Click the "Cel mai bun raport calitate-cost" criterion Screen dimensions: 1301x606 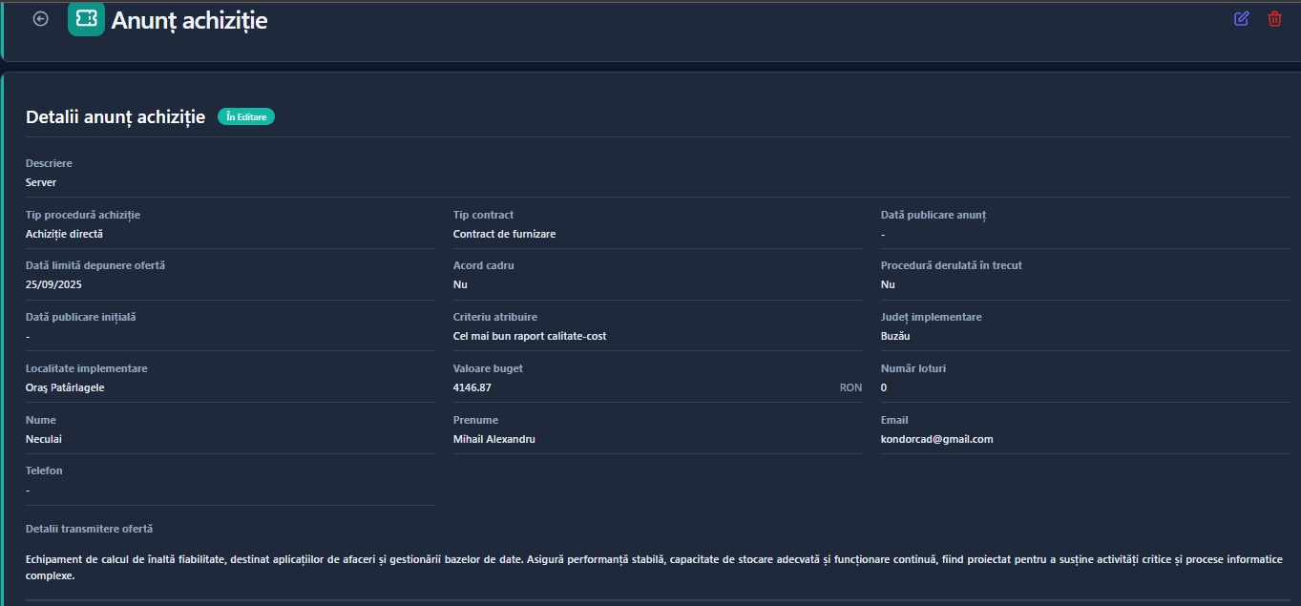click(530, 336)
